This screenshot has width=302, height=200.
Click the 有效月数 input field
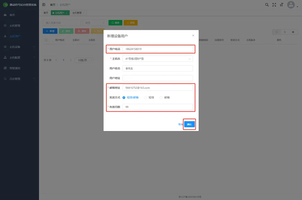coord(158,107)
